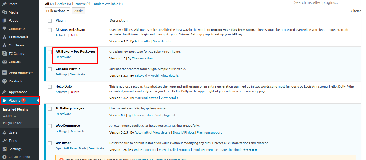Deactivate the Contact Form 7 plugin
Viewport: 366px width, 160px height.
point(77,74)
